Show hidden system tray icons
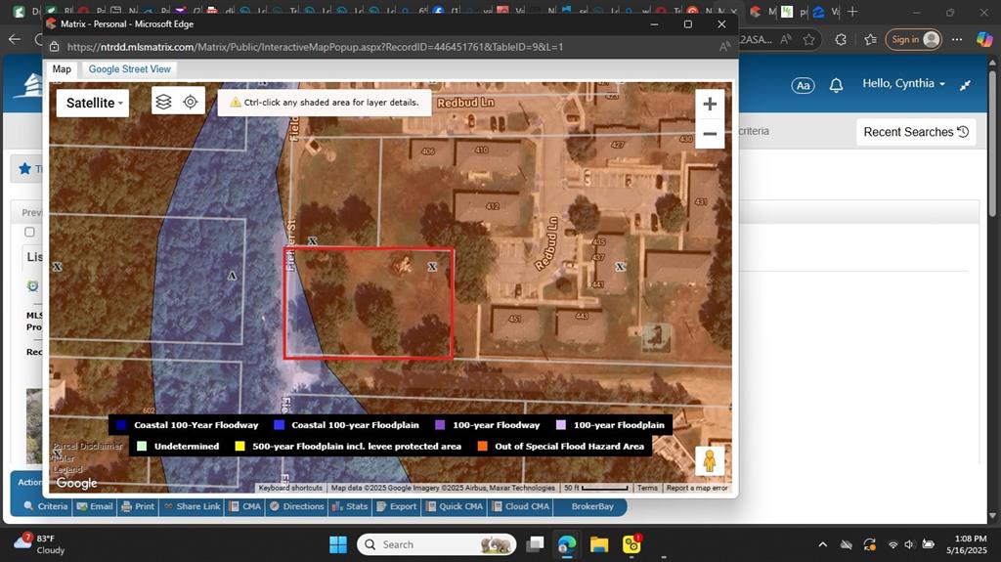This screenshot has width=1001, height=562. (x=822, y=544)
